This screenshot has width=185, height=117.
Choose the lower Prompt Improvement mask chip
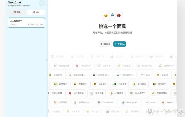pos(130,103)
